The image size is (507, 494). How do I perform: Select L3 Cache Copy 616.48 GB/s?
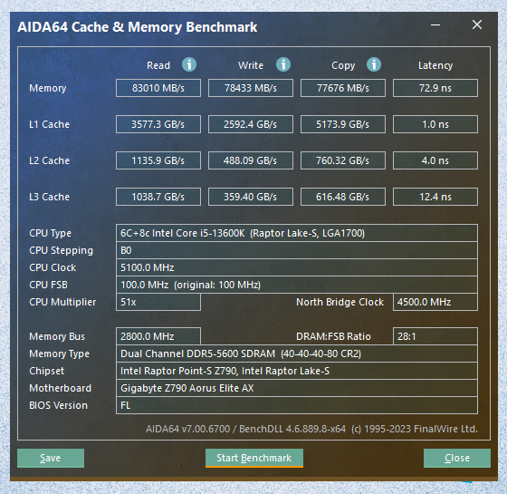(343, 197)
